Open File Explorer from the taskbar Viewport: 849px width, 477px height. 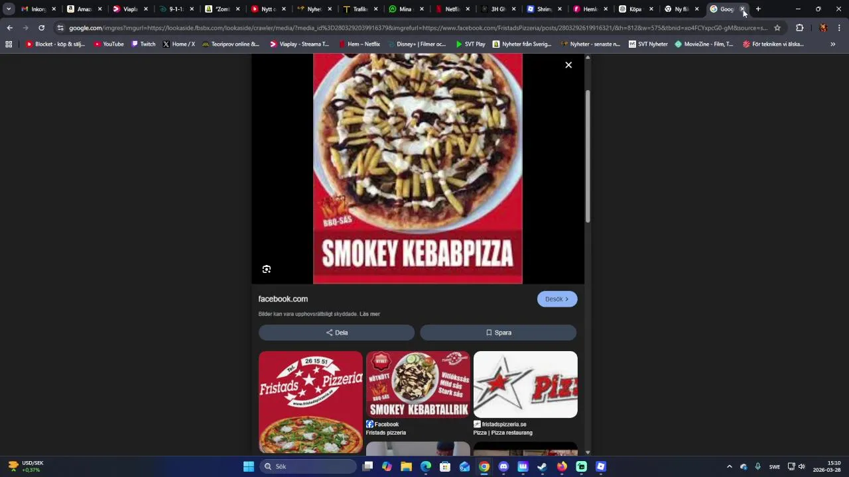pyautogui.click(x=407, y=466)
